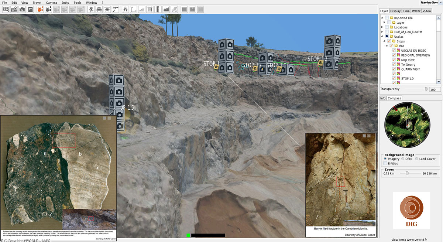
Task: Select the compass divider measurement tool
Action: click(125, 9)
